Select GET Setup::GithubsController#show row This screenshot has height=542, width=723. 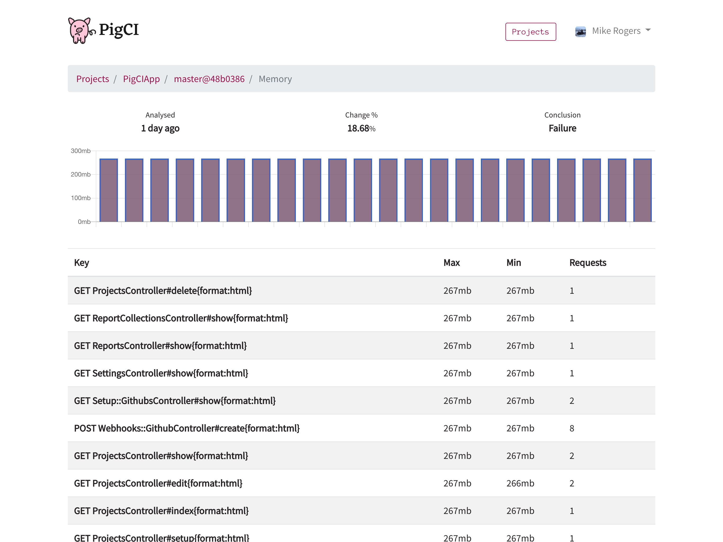tap(175, 400)
